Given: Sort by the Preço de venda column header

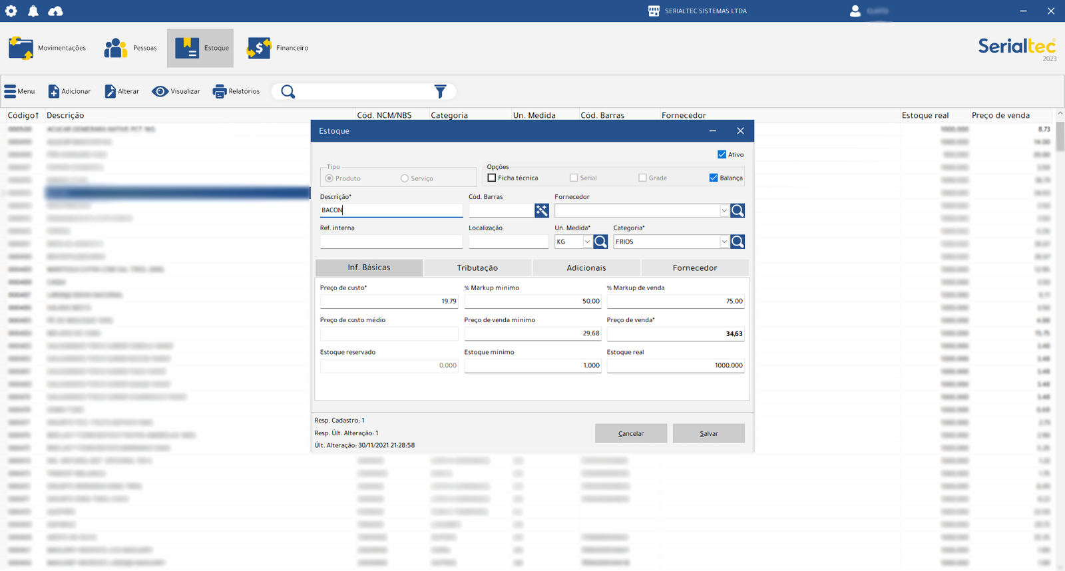Looking at the screenshot, I should (1000, 115).
